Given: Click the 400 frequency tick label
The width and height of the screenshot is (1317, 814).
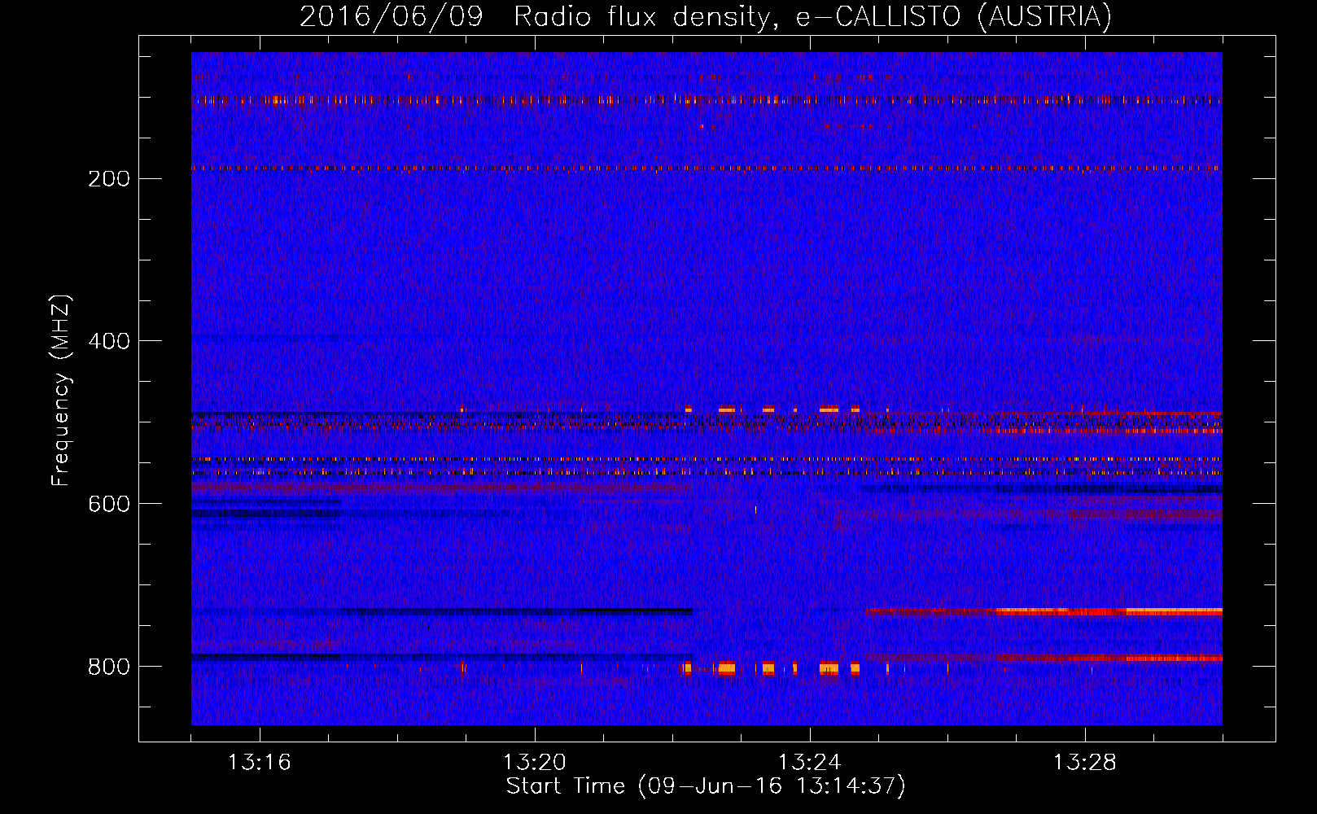Looking at the screenshot, I should point(108,341).
